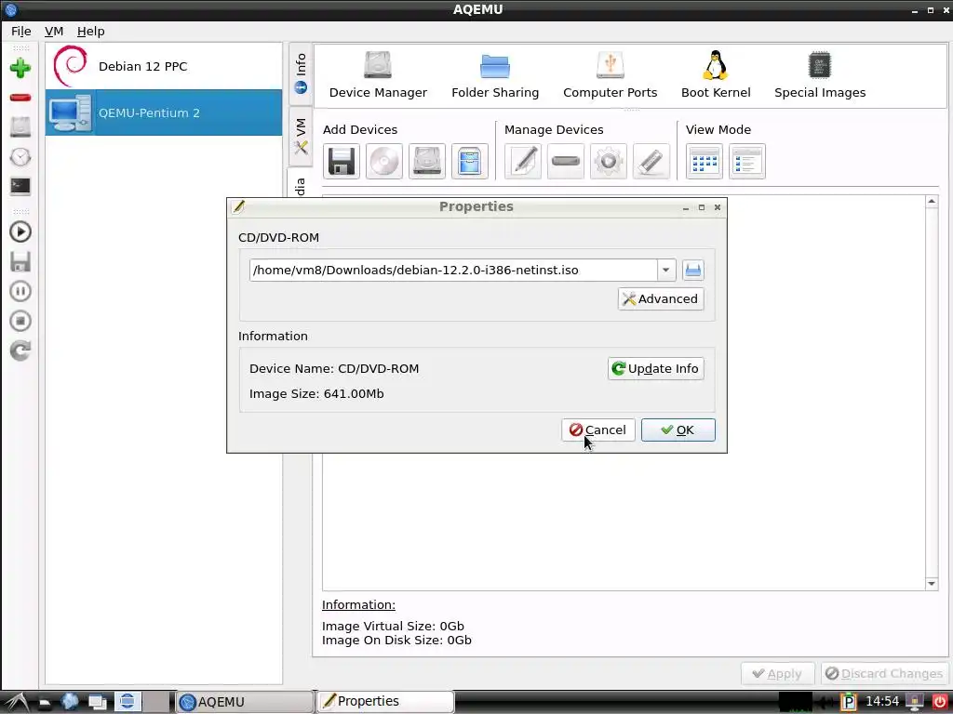The width and height of the screenshot is (953, 714).
Task: Confirm with the OK button
Action: pos(678,430)
